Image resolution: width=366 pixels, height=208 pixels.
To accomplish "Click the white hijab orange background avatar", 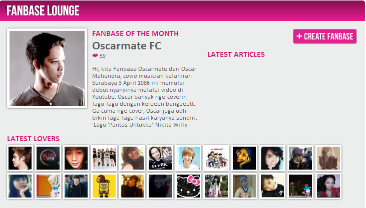I will [48, 186].
